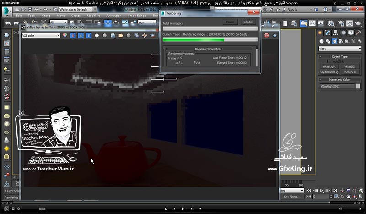Clear image icon in frame buffer toolbar
Image resolution: width=366 pixels, height=214 pixels.
pyautogui.click(x=129, y=36)
